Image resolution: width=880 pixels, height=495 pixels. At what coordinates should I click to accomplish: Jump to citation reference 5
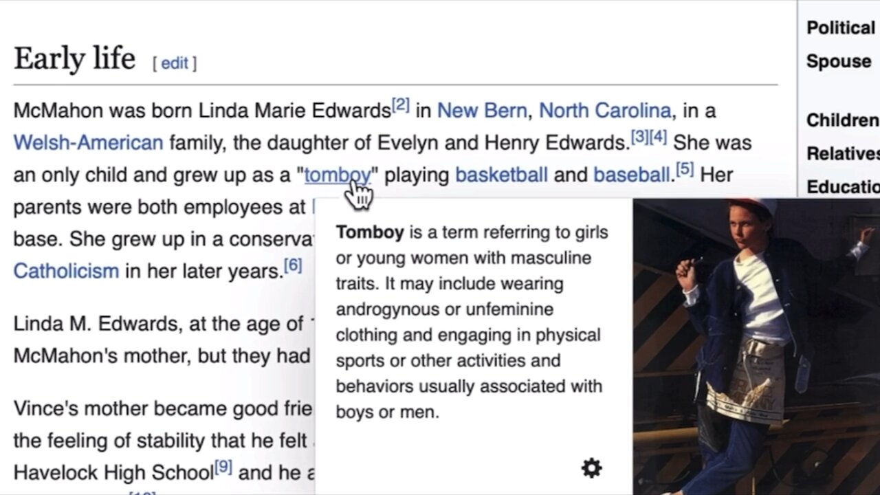click(685, 169)
